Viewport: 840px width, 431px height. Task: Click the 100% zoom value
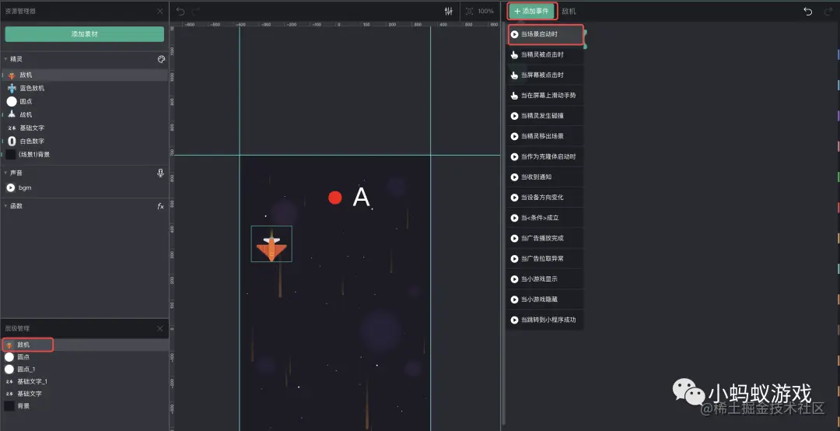tap(486, 11)
